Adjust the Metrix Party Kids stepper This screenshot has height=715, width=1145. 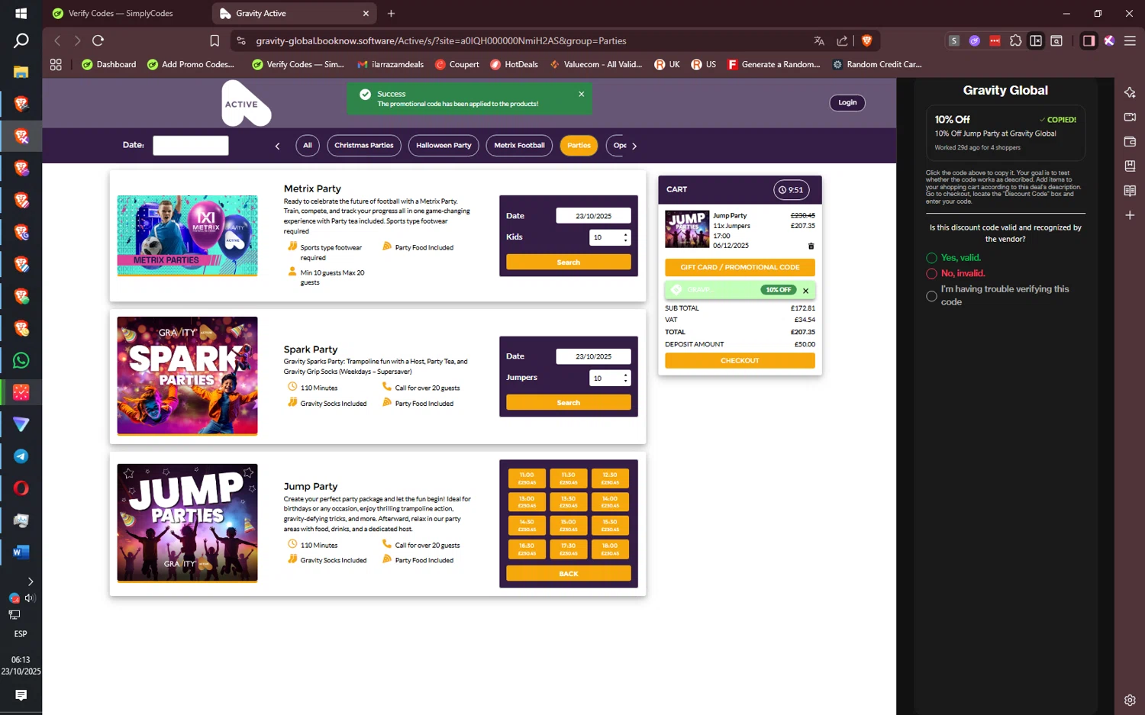click(x=626, y=237)
